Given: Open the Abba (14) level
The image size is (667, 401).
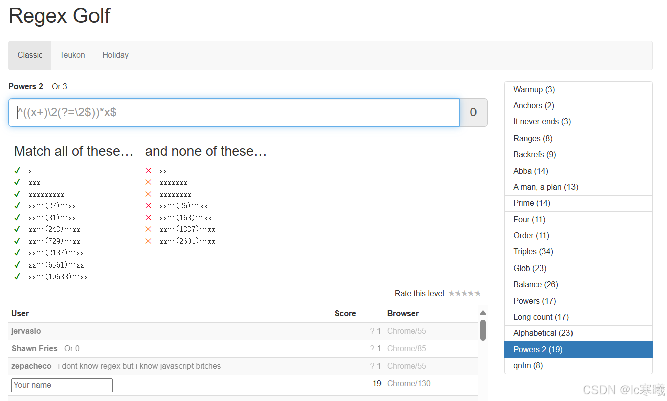Looking at the screenshot, I should pos(578,171).
